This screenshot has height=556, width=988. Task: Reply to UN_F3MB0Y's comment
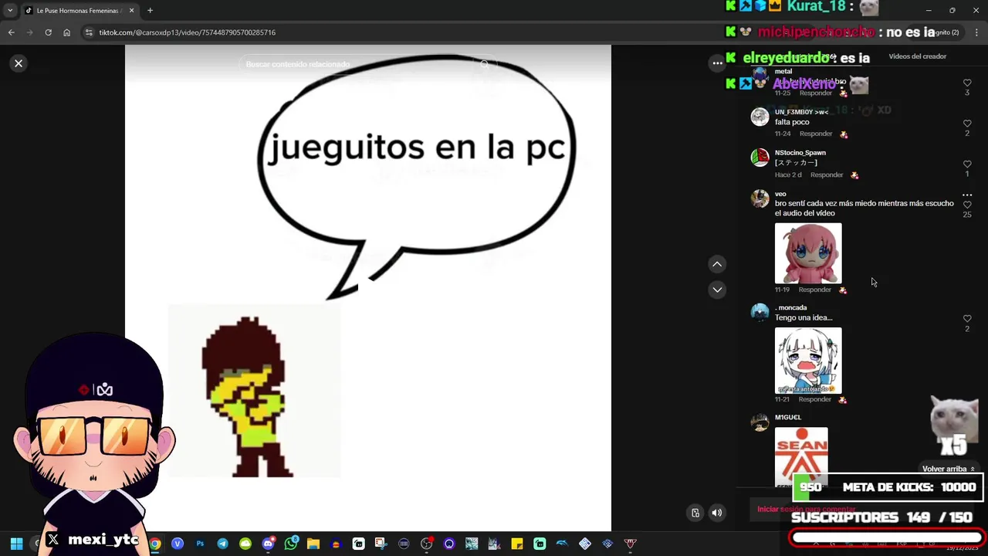pyautogui.click(x=816, y=134)
